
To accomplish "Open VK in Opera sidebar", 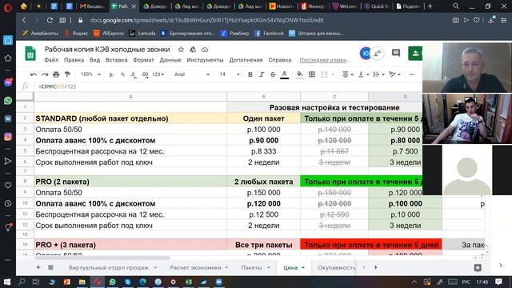I will click(x=8, y=119).
